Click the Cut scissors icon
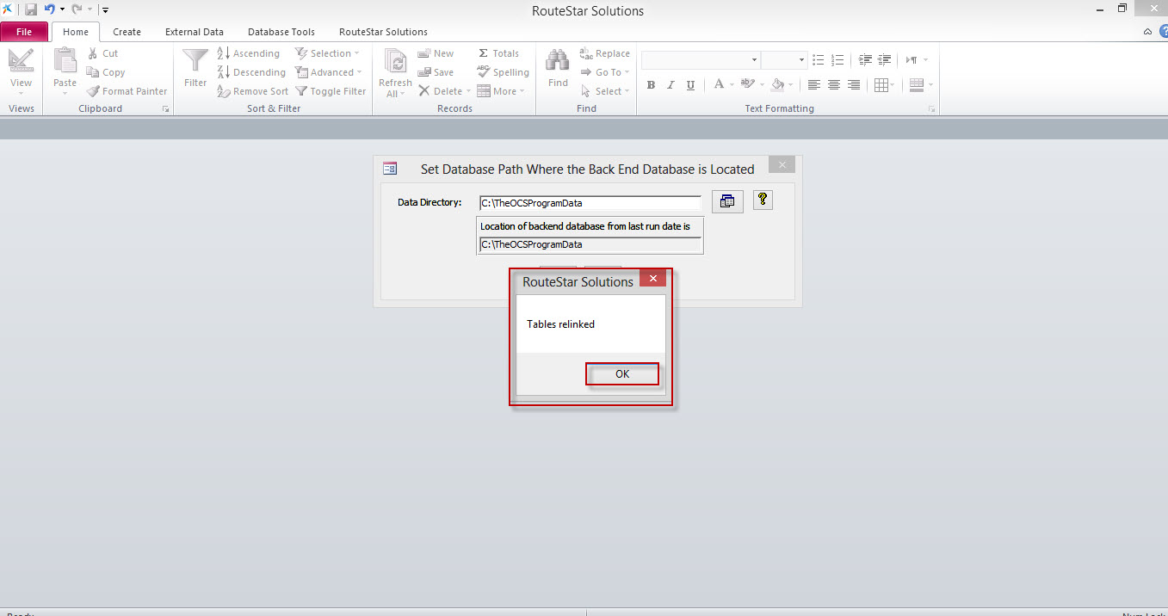 tap(92, 53)
